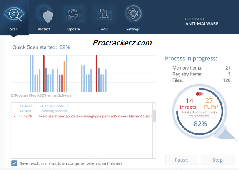The width and height of the screenshot is (239, 170).
Task: Open the Update sync arrows icon
Action: click(74, 14)
